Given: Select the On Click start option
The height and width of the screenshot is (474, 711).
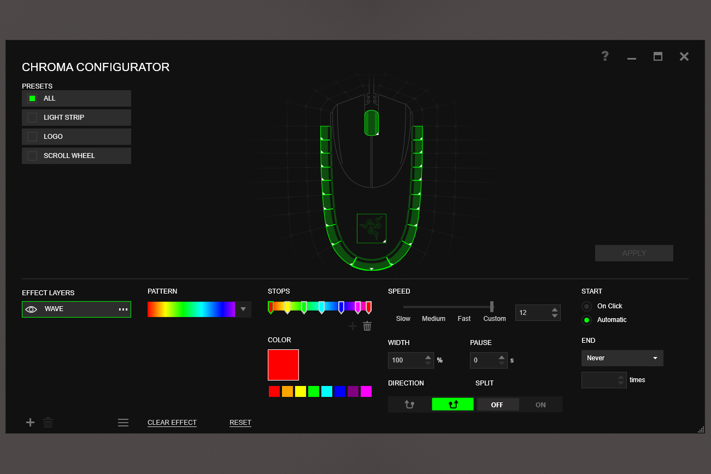Looking at the screenshot, I should [x=587, y=306].
